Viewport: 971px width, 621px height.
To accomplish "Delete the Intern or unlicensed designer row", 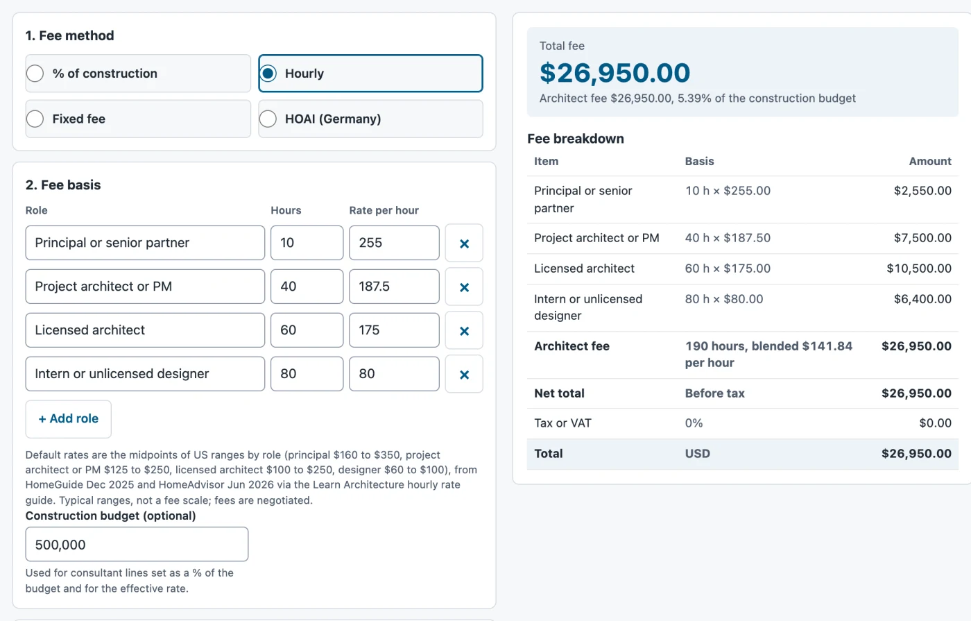I will [464, 374].
